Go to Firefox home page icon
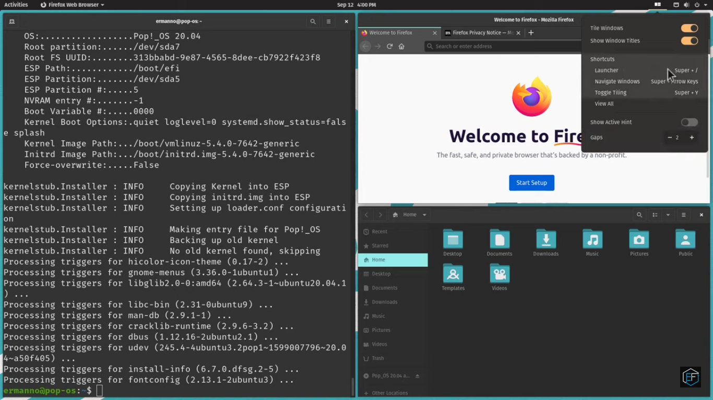 pyautogui.click(x=401, y=46)
